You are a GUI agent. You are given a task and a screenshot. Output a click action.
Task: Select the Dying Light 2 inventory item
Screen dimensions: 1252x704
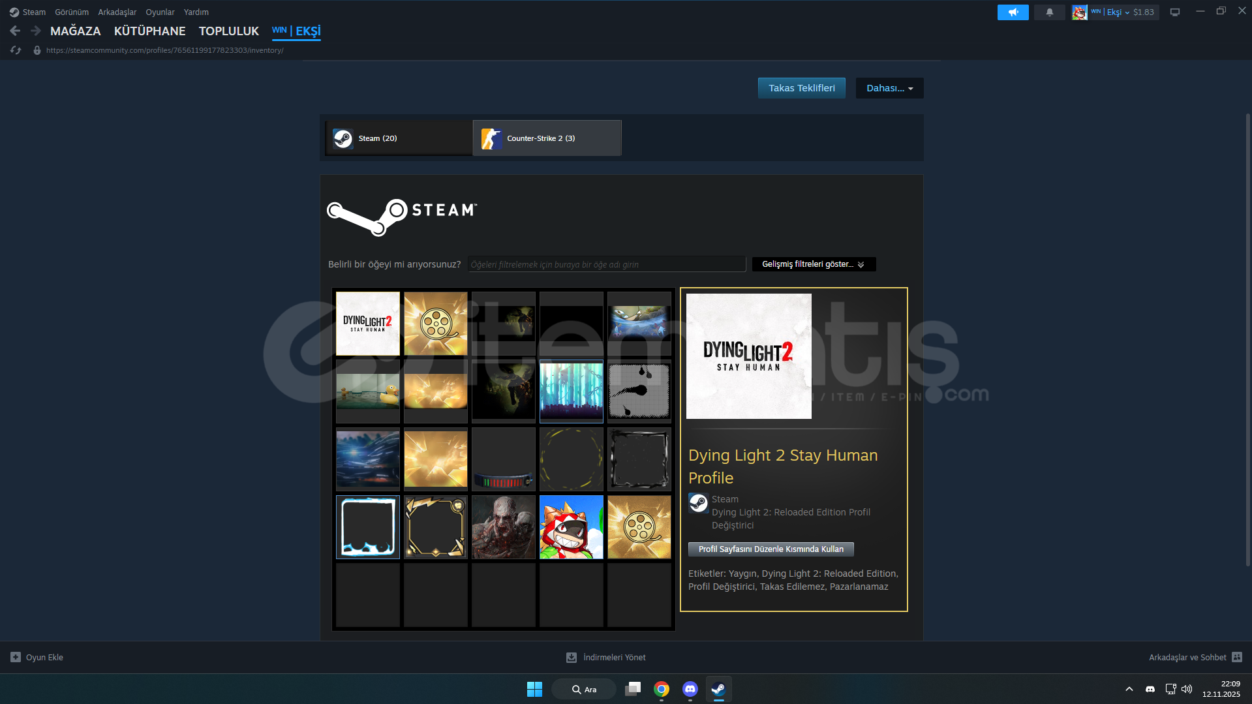tap(368, 324)
